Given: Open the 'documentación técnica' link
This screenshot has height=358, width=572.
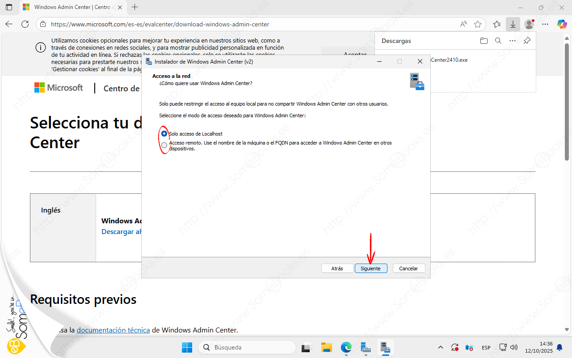Looking at the screenshot, I should [x=113, y=330].
